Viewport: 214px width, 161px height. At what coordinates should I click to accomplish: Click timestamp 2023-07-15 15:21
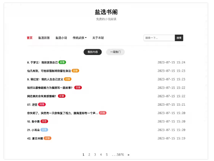click(x=171, y=105)
